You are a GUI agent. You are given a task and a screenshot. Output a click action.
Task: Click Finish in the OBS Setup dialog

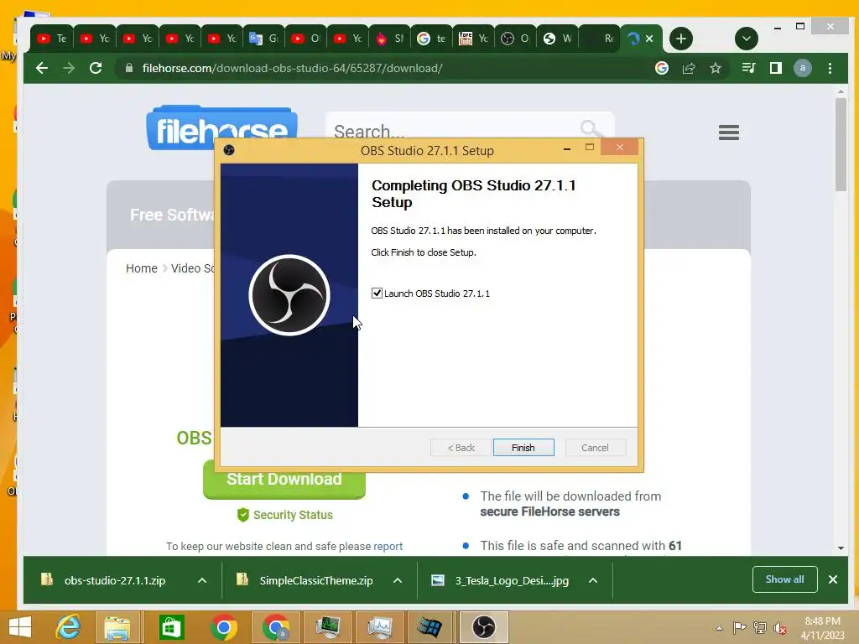pos(523,448)
